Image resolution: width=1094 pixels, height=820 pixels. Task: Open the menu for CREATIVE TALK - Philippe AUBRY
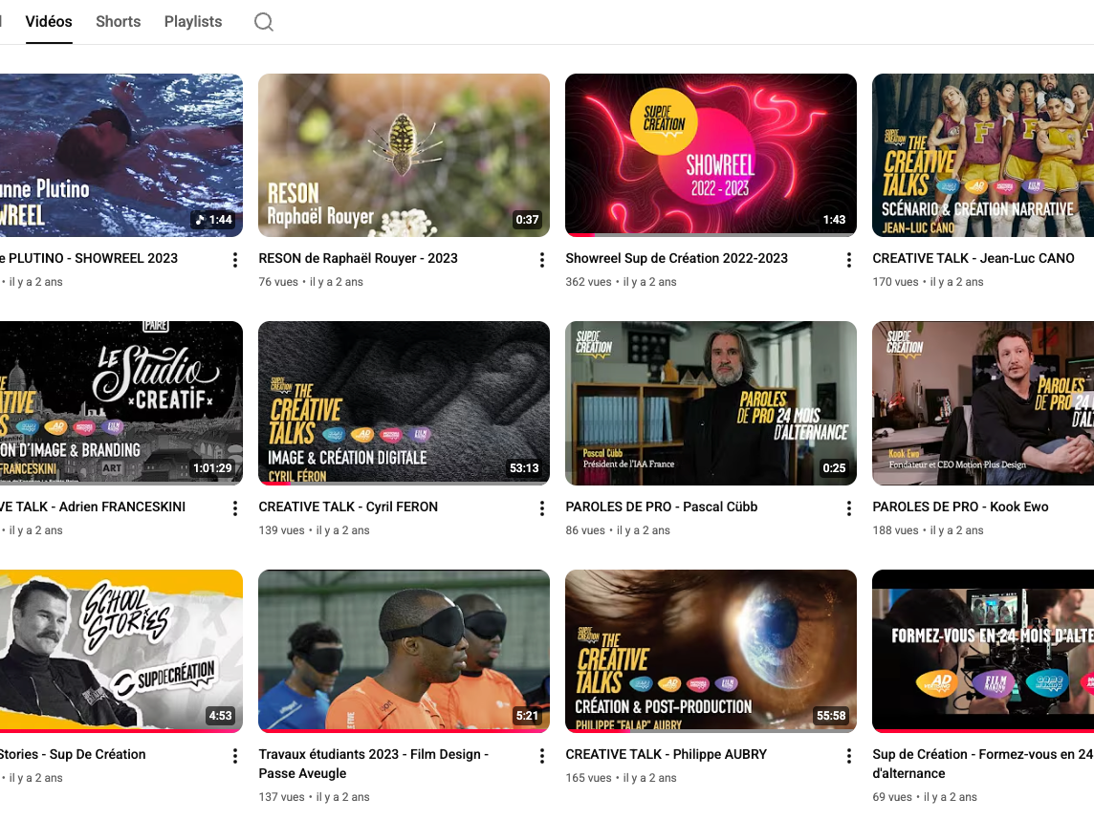tap(849, 756)
